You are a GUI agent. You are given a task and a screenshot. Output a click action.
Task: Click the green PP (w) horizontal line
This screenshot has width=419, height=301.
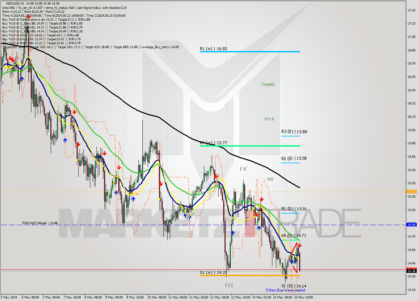tap(250, 146)
